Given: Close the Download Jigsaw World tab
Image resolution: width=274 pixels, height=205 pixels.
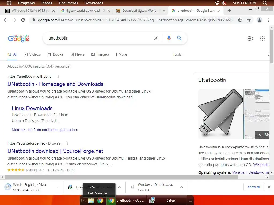Looking at the screenshot, I should (164, 11).
